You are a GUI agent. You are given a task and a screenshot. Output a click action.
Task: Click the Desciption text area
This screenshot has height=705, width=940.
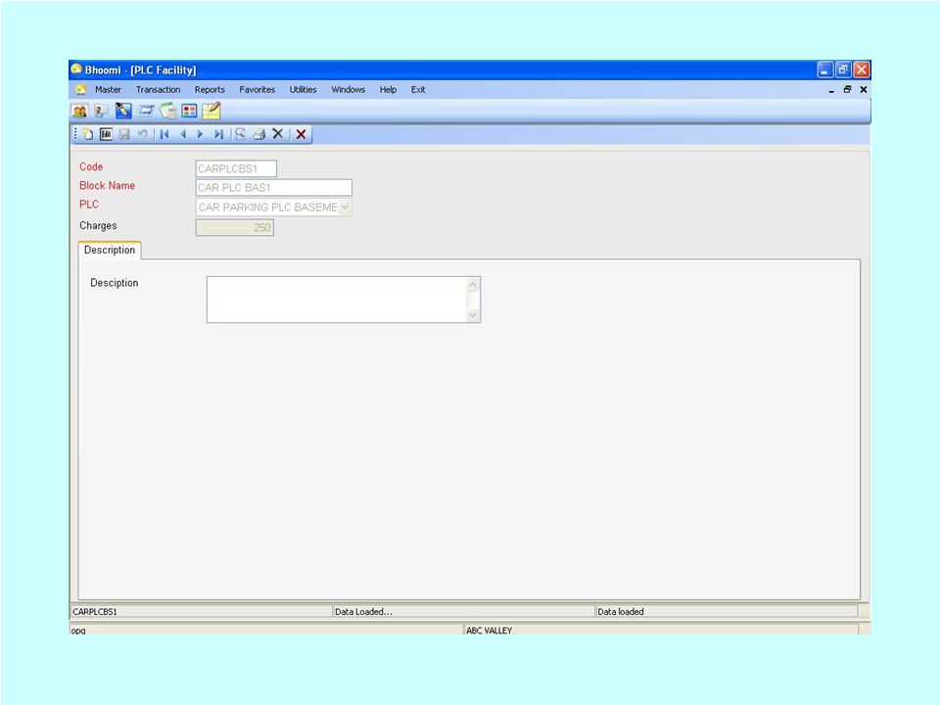tap(338, 300)
